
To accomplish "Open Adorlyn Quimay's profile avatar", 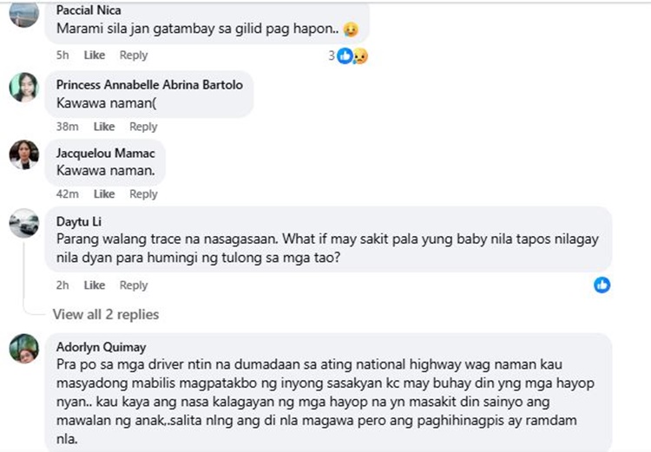I will [23, 349].
